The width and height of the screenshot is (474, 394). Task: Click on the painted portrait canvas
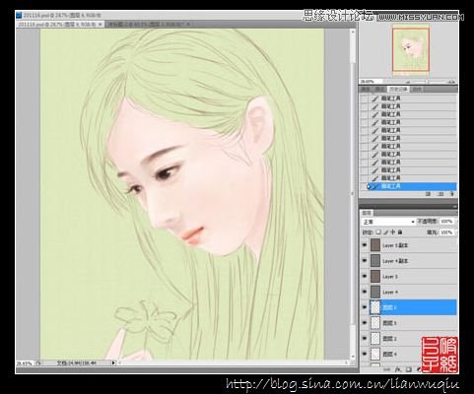coord(182,194)
